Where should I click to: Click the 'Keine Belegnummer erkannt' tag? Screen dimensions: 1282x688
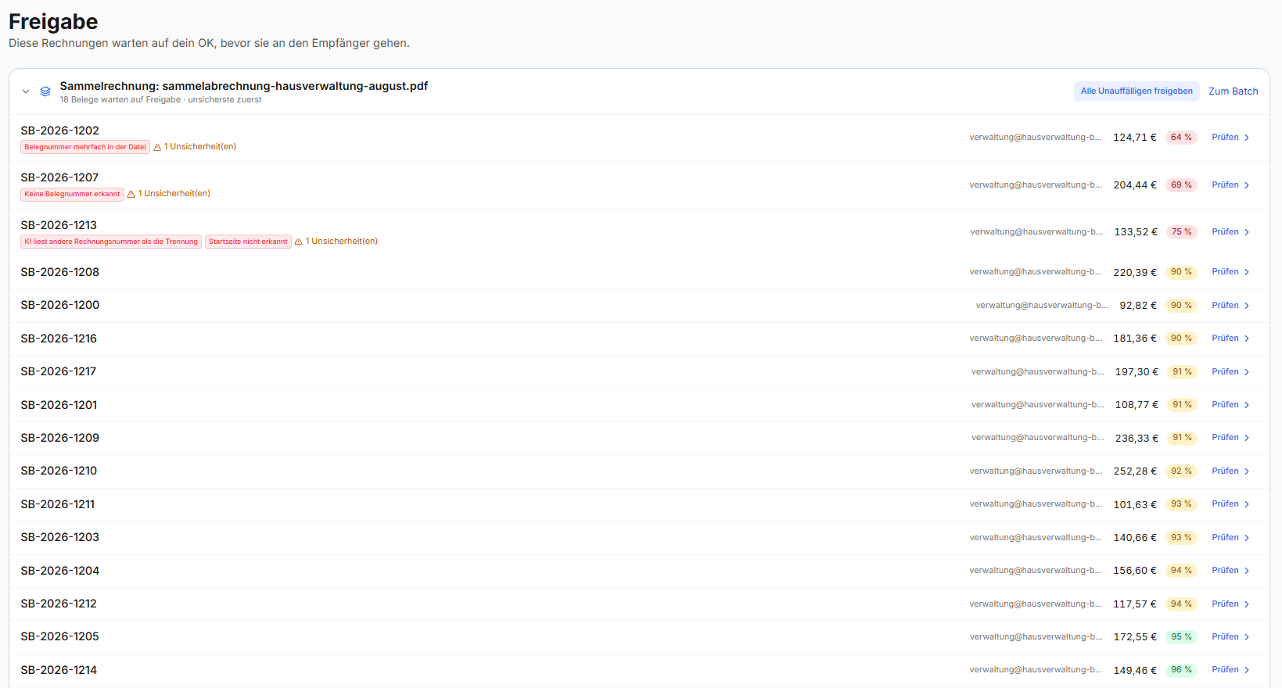point(72,194)
